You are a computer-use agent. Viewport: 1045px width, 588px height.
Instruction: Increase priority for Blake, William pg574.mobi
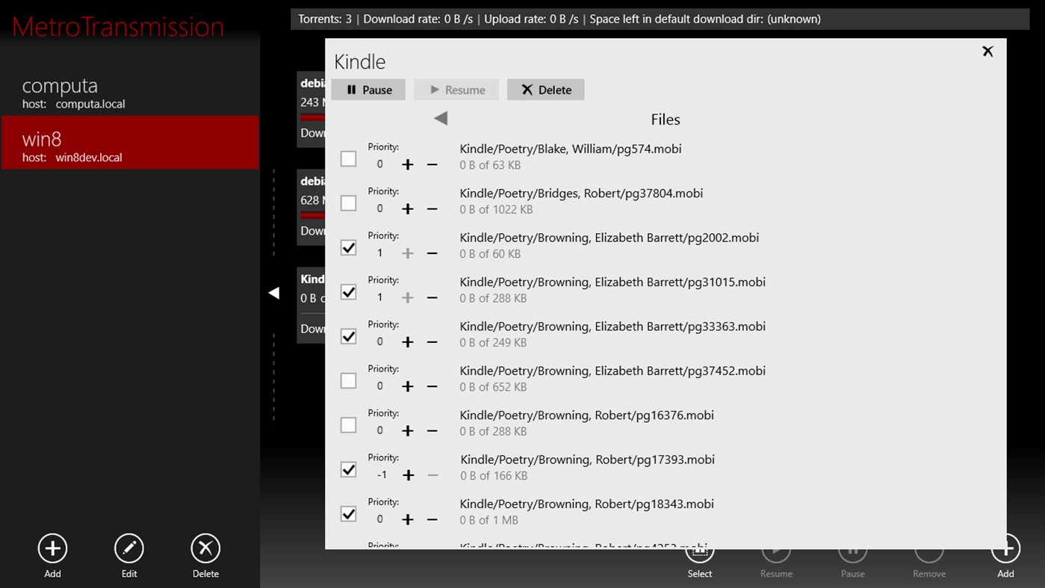407,164
